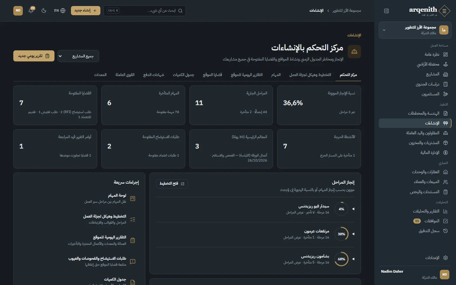The height and width of the screenshot is (285, 456).
Task: Click the تقرير يومي جديد button
Action: [x=34, y=56]
